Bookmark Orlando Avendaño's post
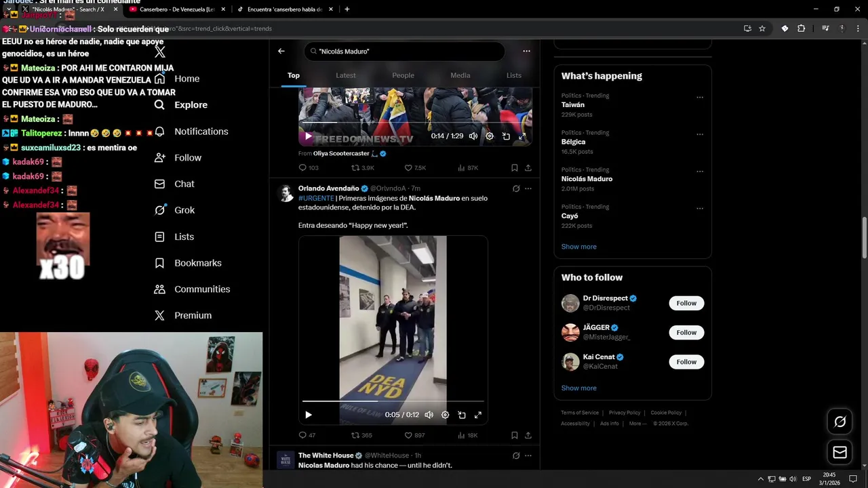The image size is (868, 488). click(x=515, y=435)
